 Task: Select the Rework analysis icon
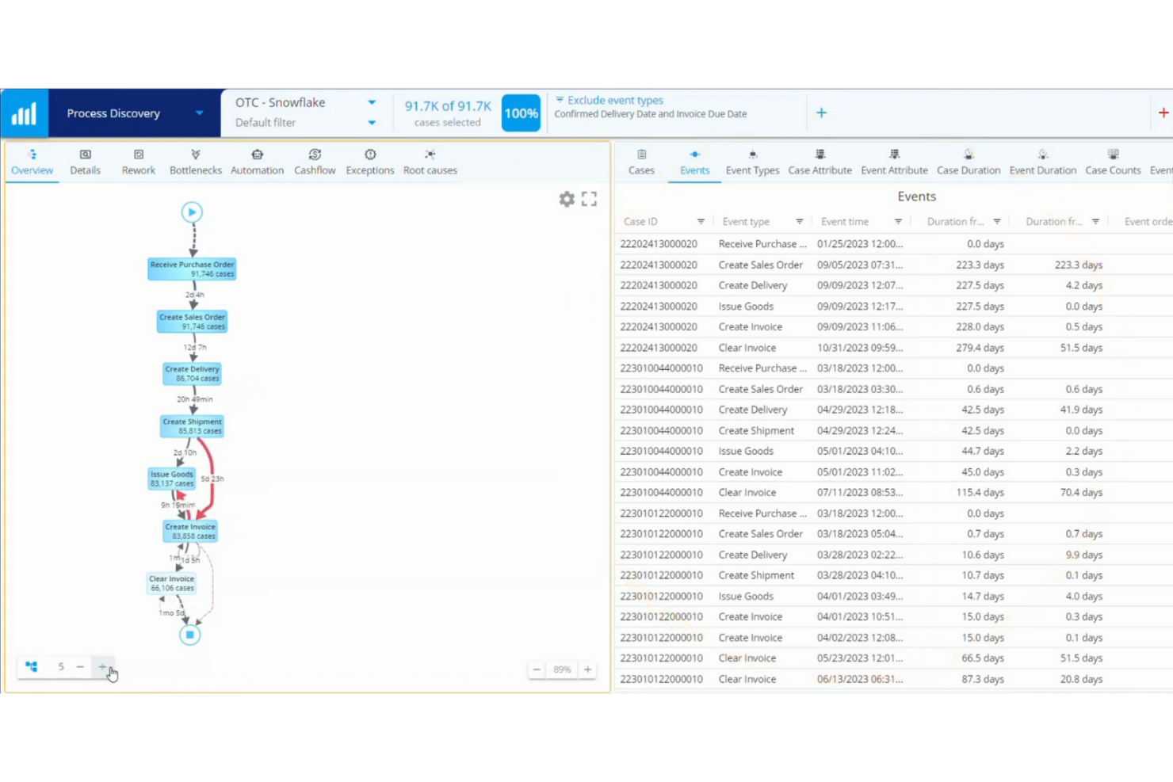(138, 162)
